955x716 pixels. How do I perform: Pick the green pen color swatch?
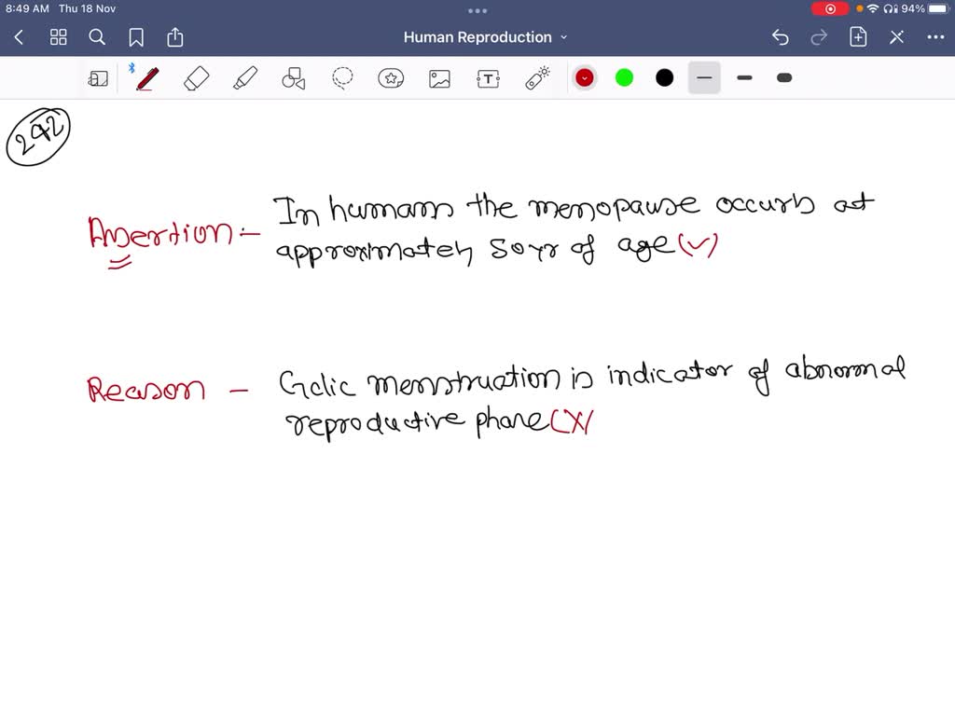[625, 78]
